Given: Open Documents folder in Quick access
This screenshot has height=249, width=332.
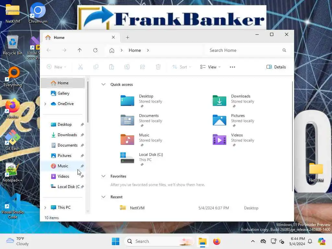Looking at the screenshot, I should [141, 120].
